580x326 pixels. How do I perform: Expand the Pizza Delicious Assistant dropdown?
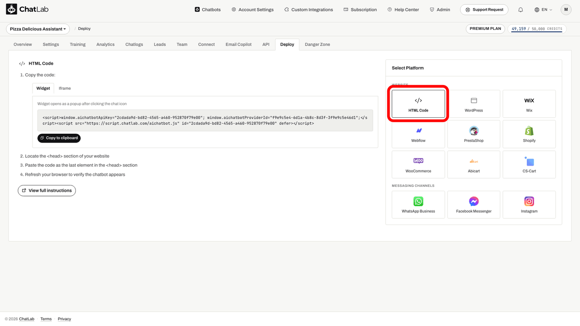38,29
